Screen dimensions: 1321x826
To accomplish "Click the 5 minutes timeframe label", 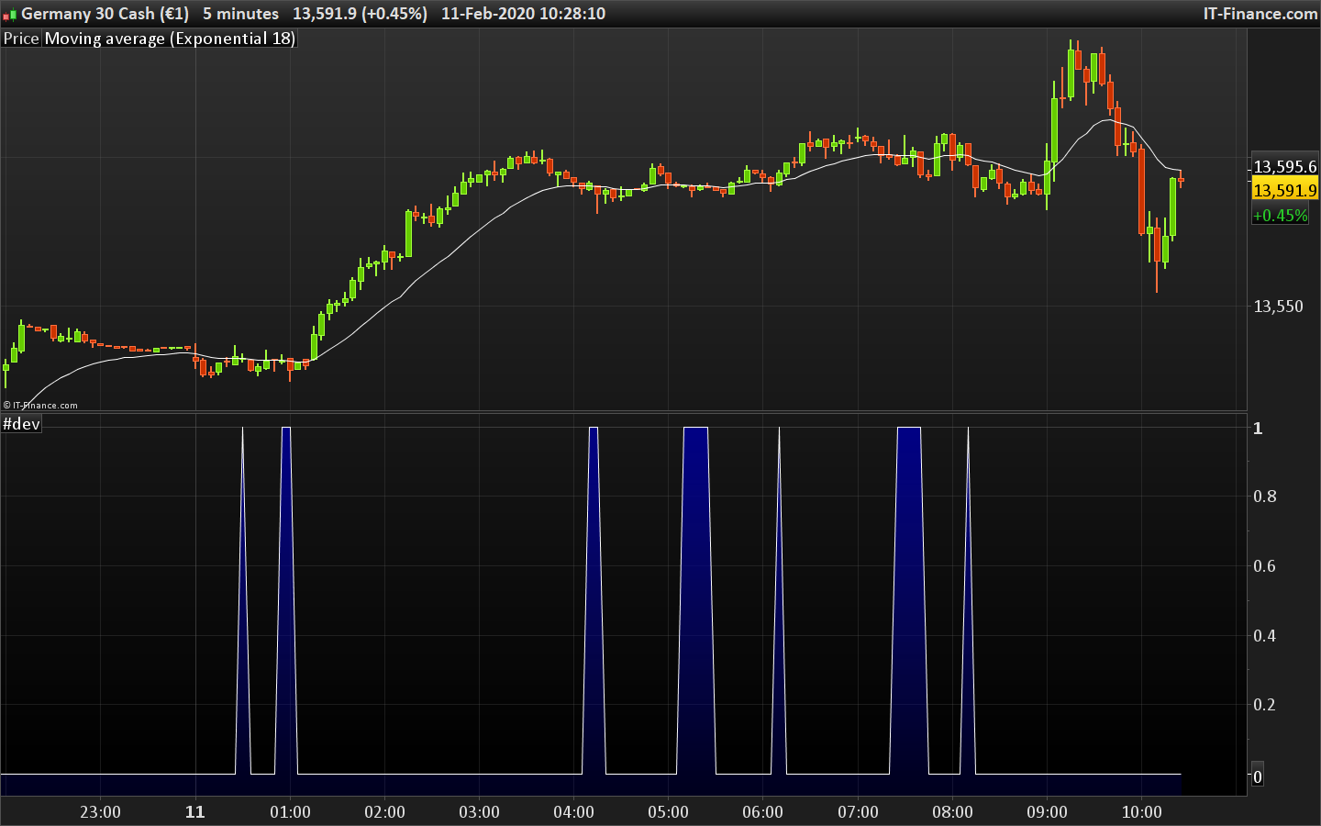I will point(240,14).
